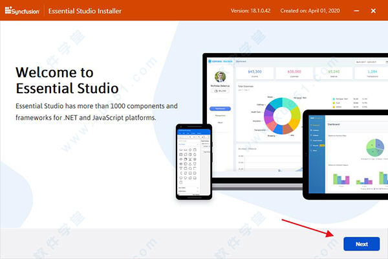Viewport: 388px width, 259px height.
Task: Click the donut chart in laptop illustration
Action: tap(282, 116)
